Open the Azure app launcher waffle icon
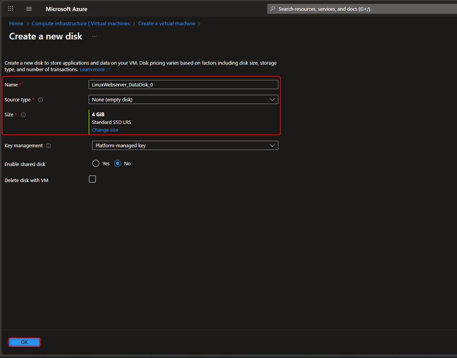457x358 pixels. [x=10, y=8]
